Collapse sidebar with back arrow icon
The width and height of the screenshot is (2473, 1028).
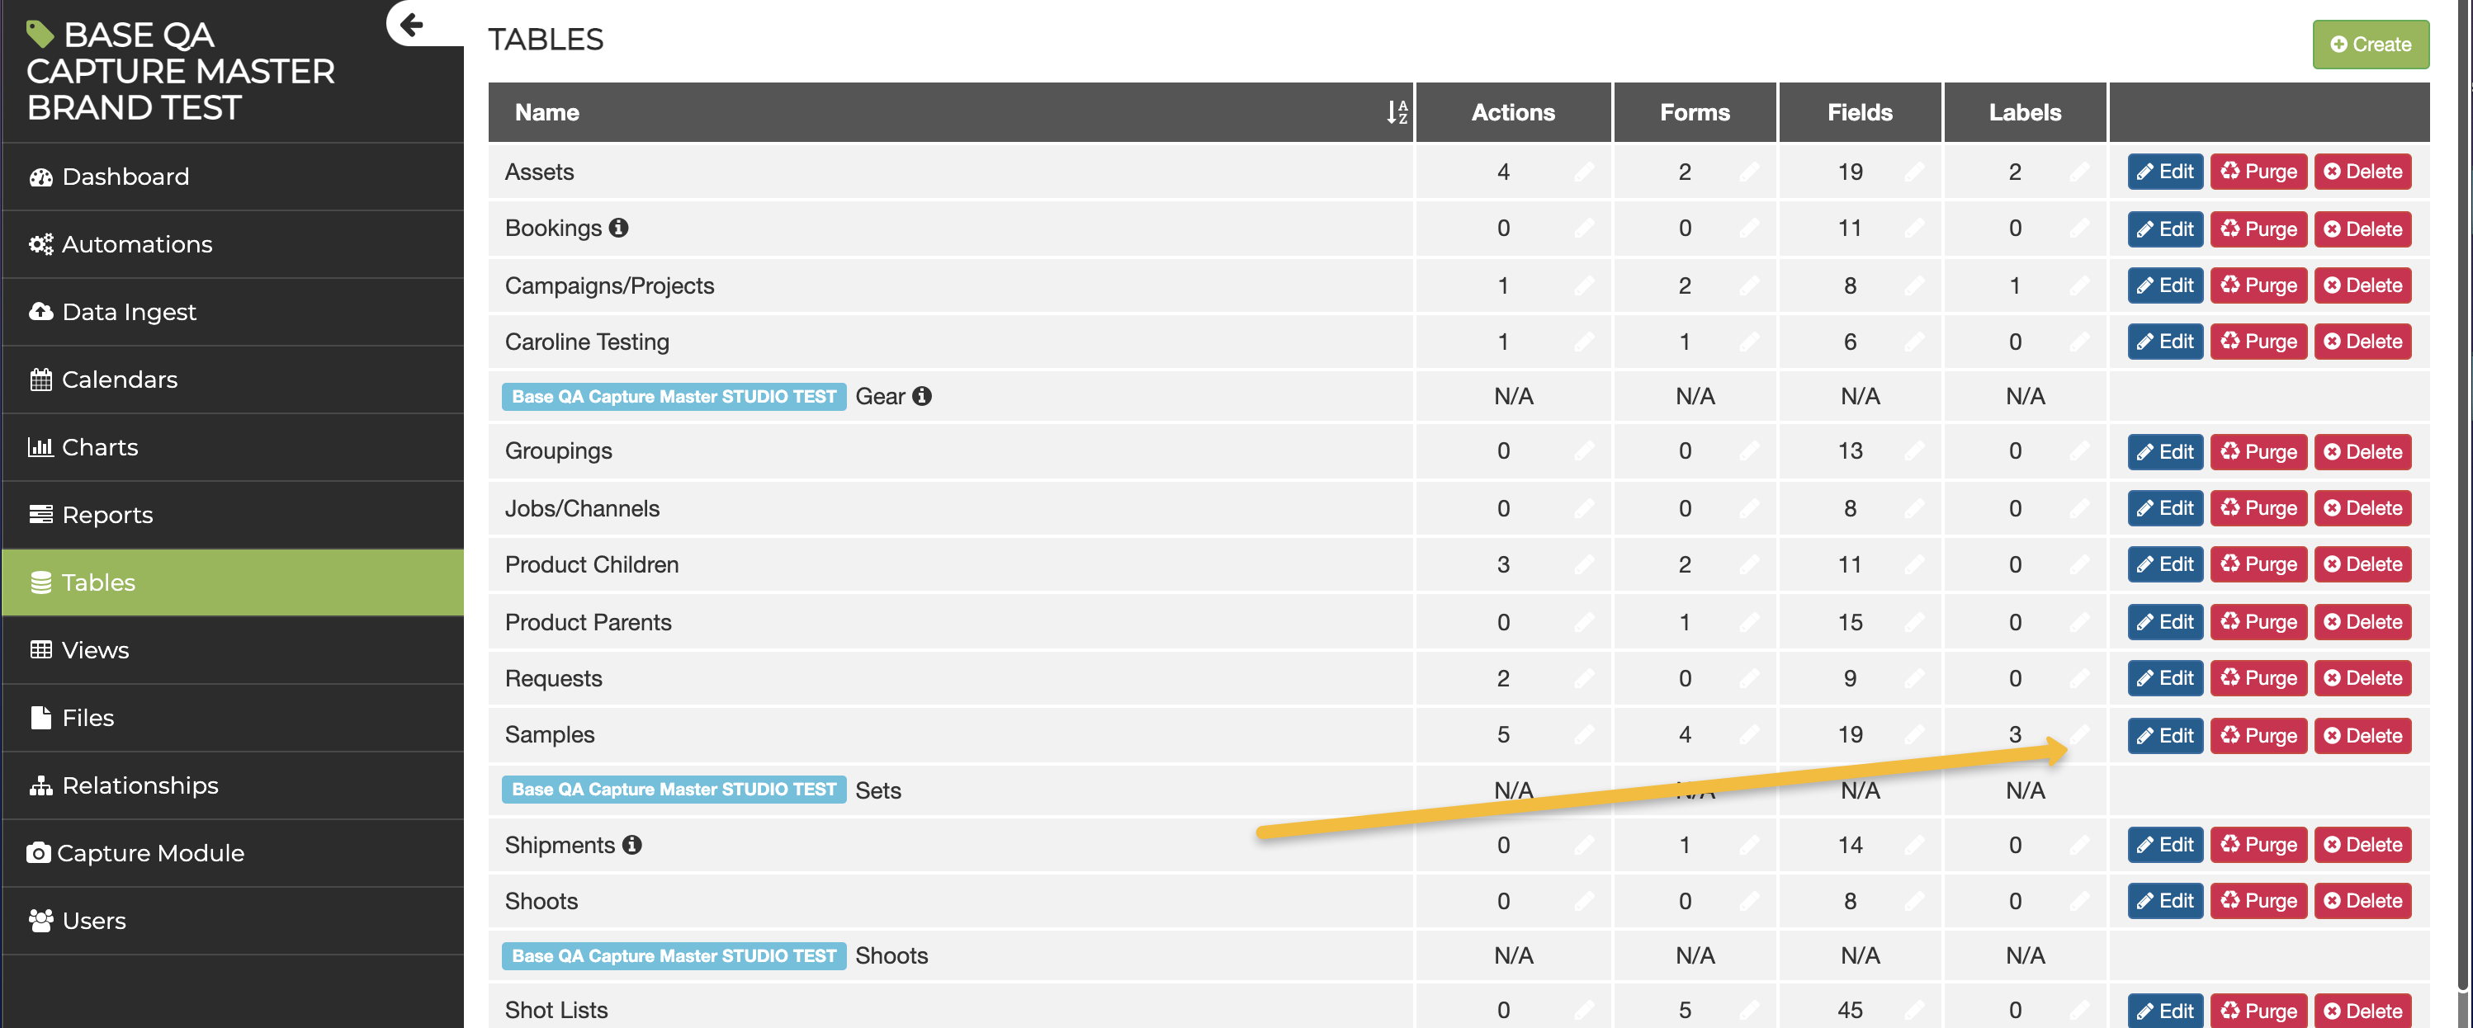point(411,24)
